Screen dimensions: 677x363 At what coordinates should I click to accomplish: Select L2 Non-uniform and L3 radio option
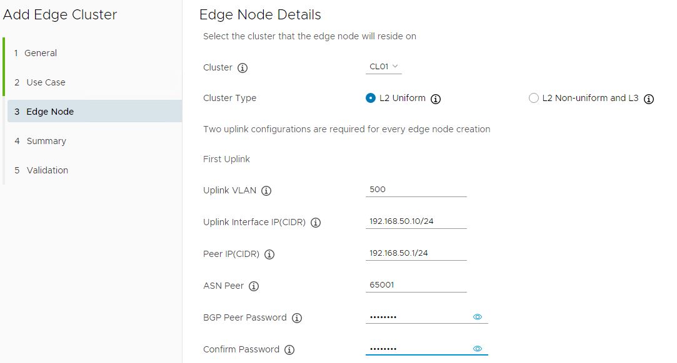click(x=534, y=98)
